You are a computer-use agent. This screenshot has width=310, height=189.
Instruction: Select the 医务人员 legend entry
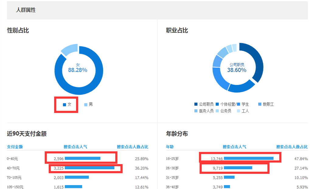204,111
